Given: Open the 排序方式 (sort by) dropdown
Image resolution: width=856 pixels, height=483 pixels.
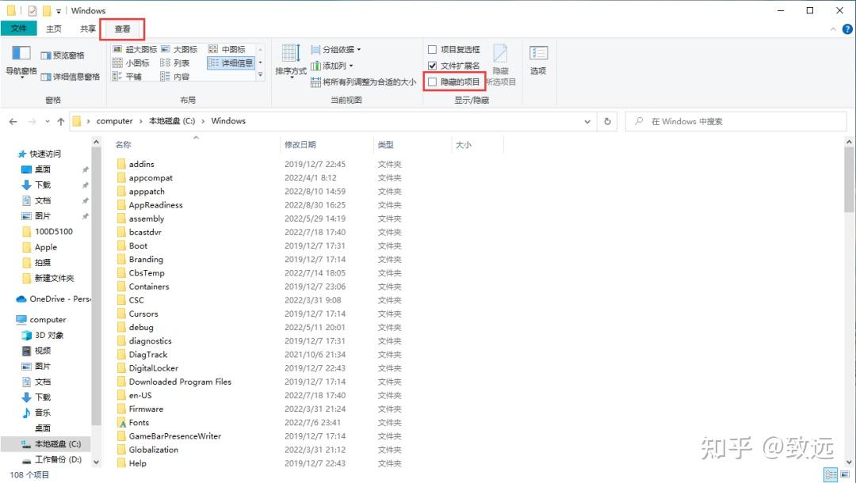Looking at the screenshot, I should pyautogui.click(x=290, y=69).
